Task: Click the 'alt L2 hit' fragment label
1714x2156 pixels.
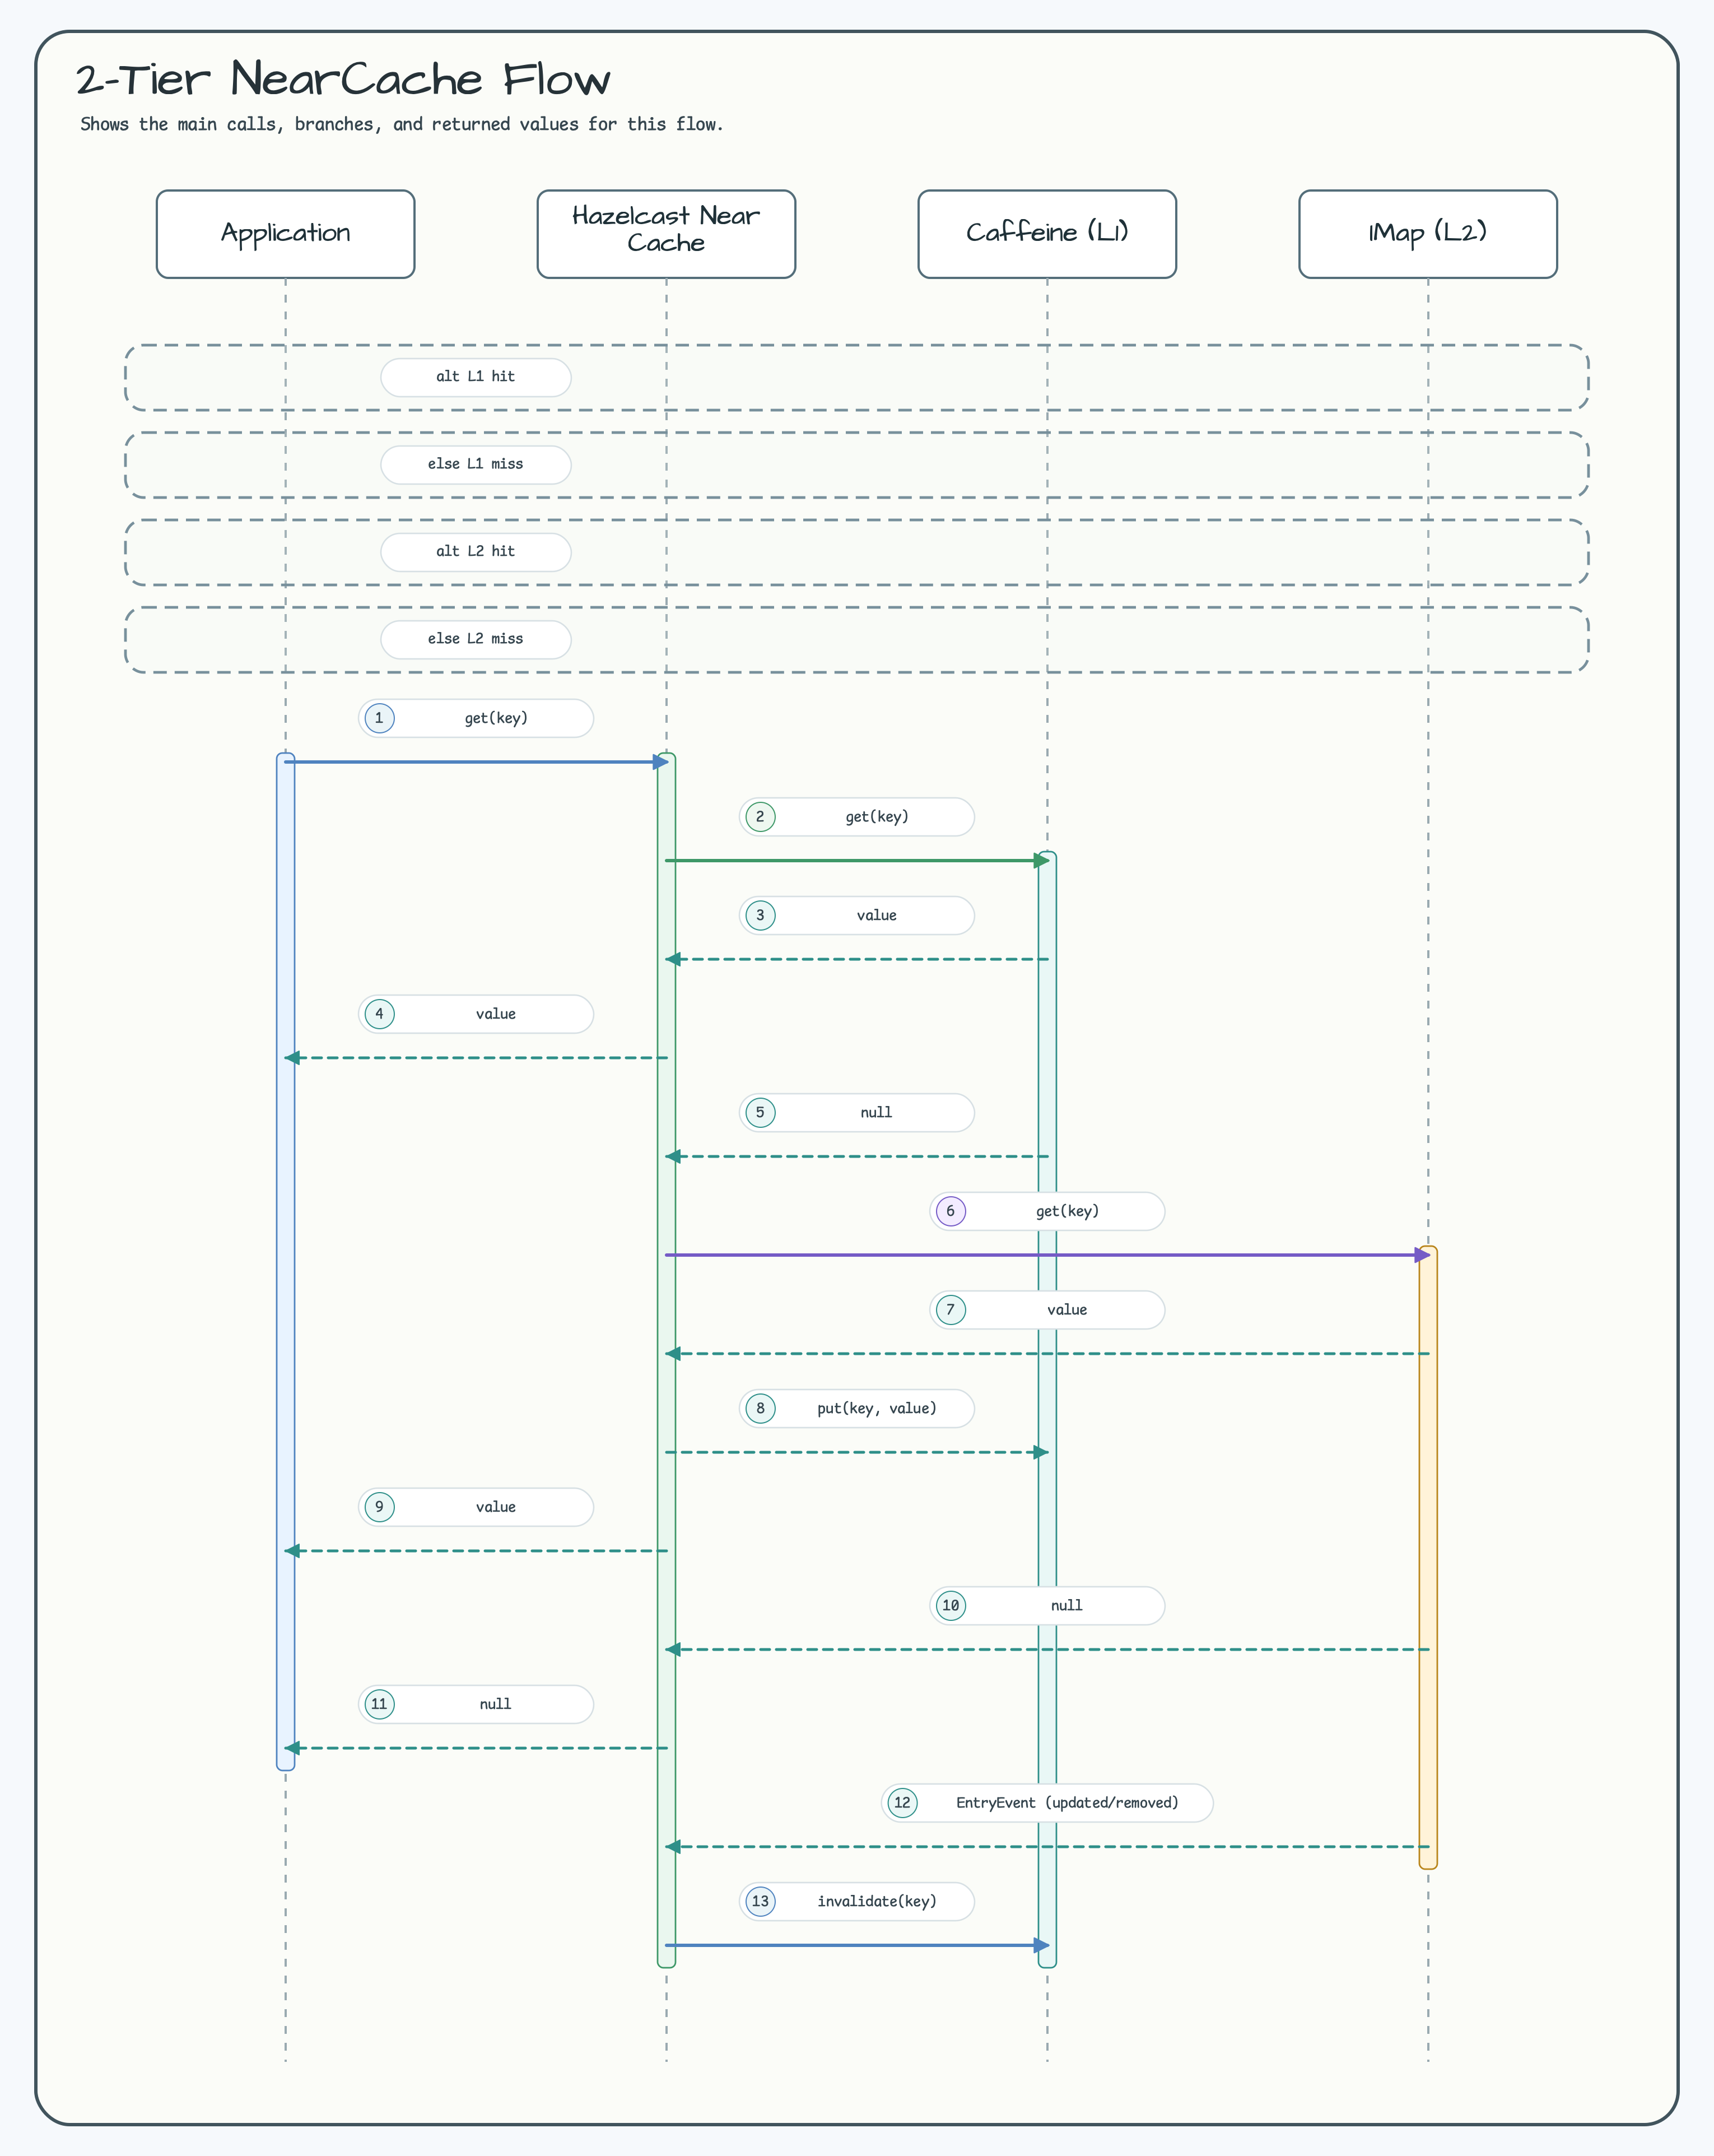Action: (x=476, y=552)
